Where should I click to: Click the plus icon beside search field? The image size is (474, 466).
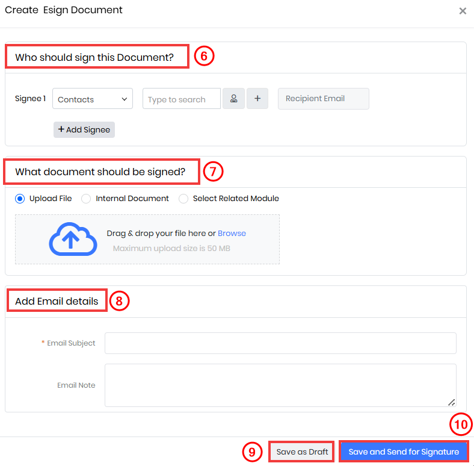pyautogui.click(x=257, y=99)
